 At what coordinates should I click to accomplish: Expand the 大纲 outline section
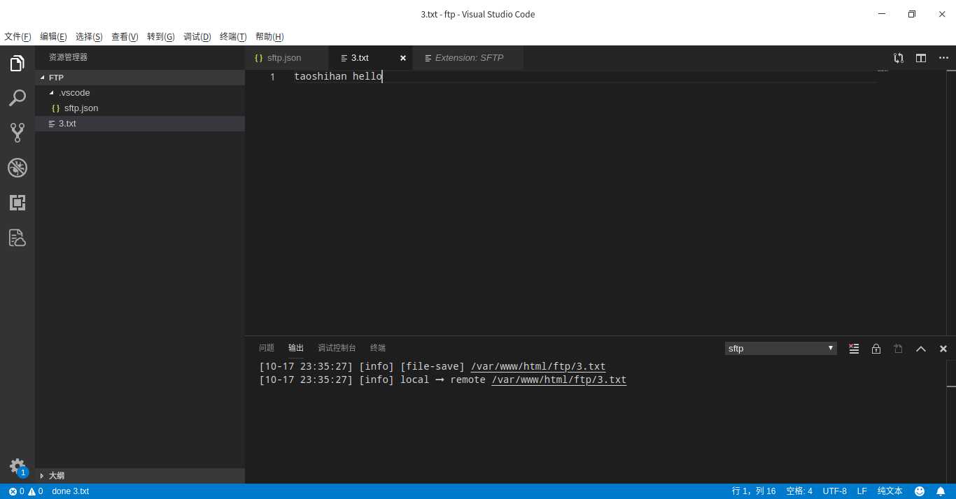tap(140, 475)
